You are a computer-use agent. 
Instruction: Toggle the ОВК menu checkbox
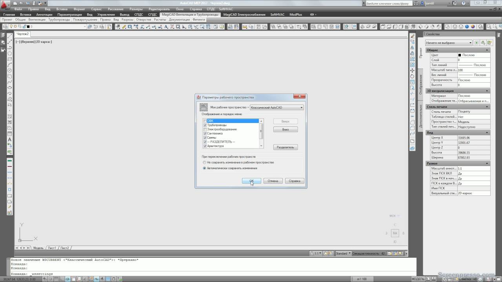click(x=205, y=121)
